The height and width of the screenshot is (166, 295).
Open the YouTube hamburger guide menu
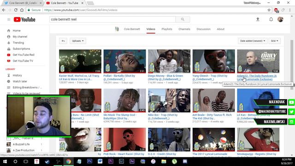pyautogui.click(x=9, y=19)
